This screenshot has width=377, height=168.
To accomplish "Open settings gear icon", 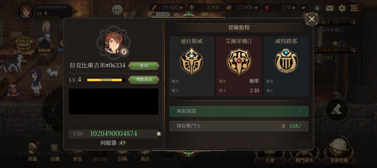I will point(342,8).
